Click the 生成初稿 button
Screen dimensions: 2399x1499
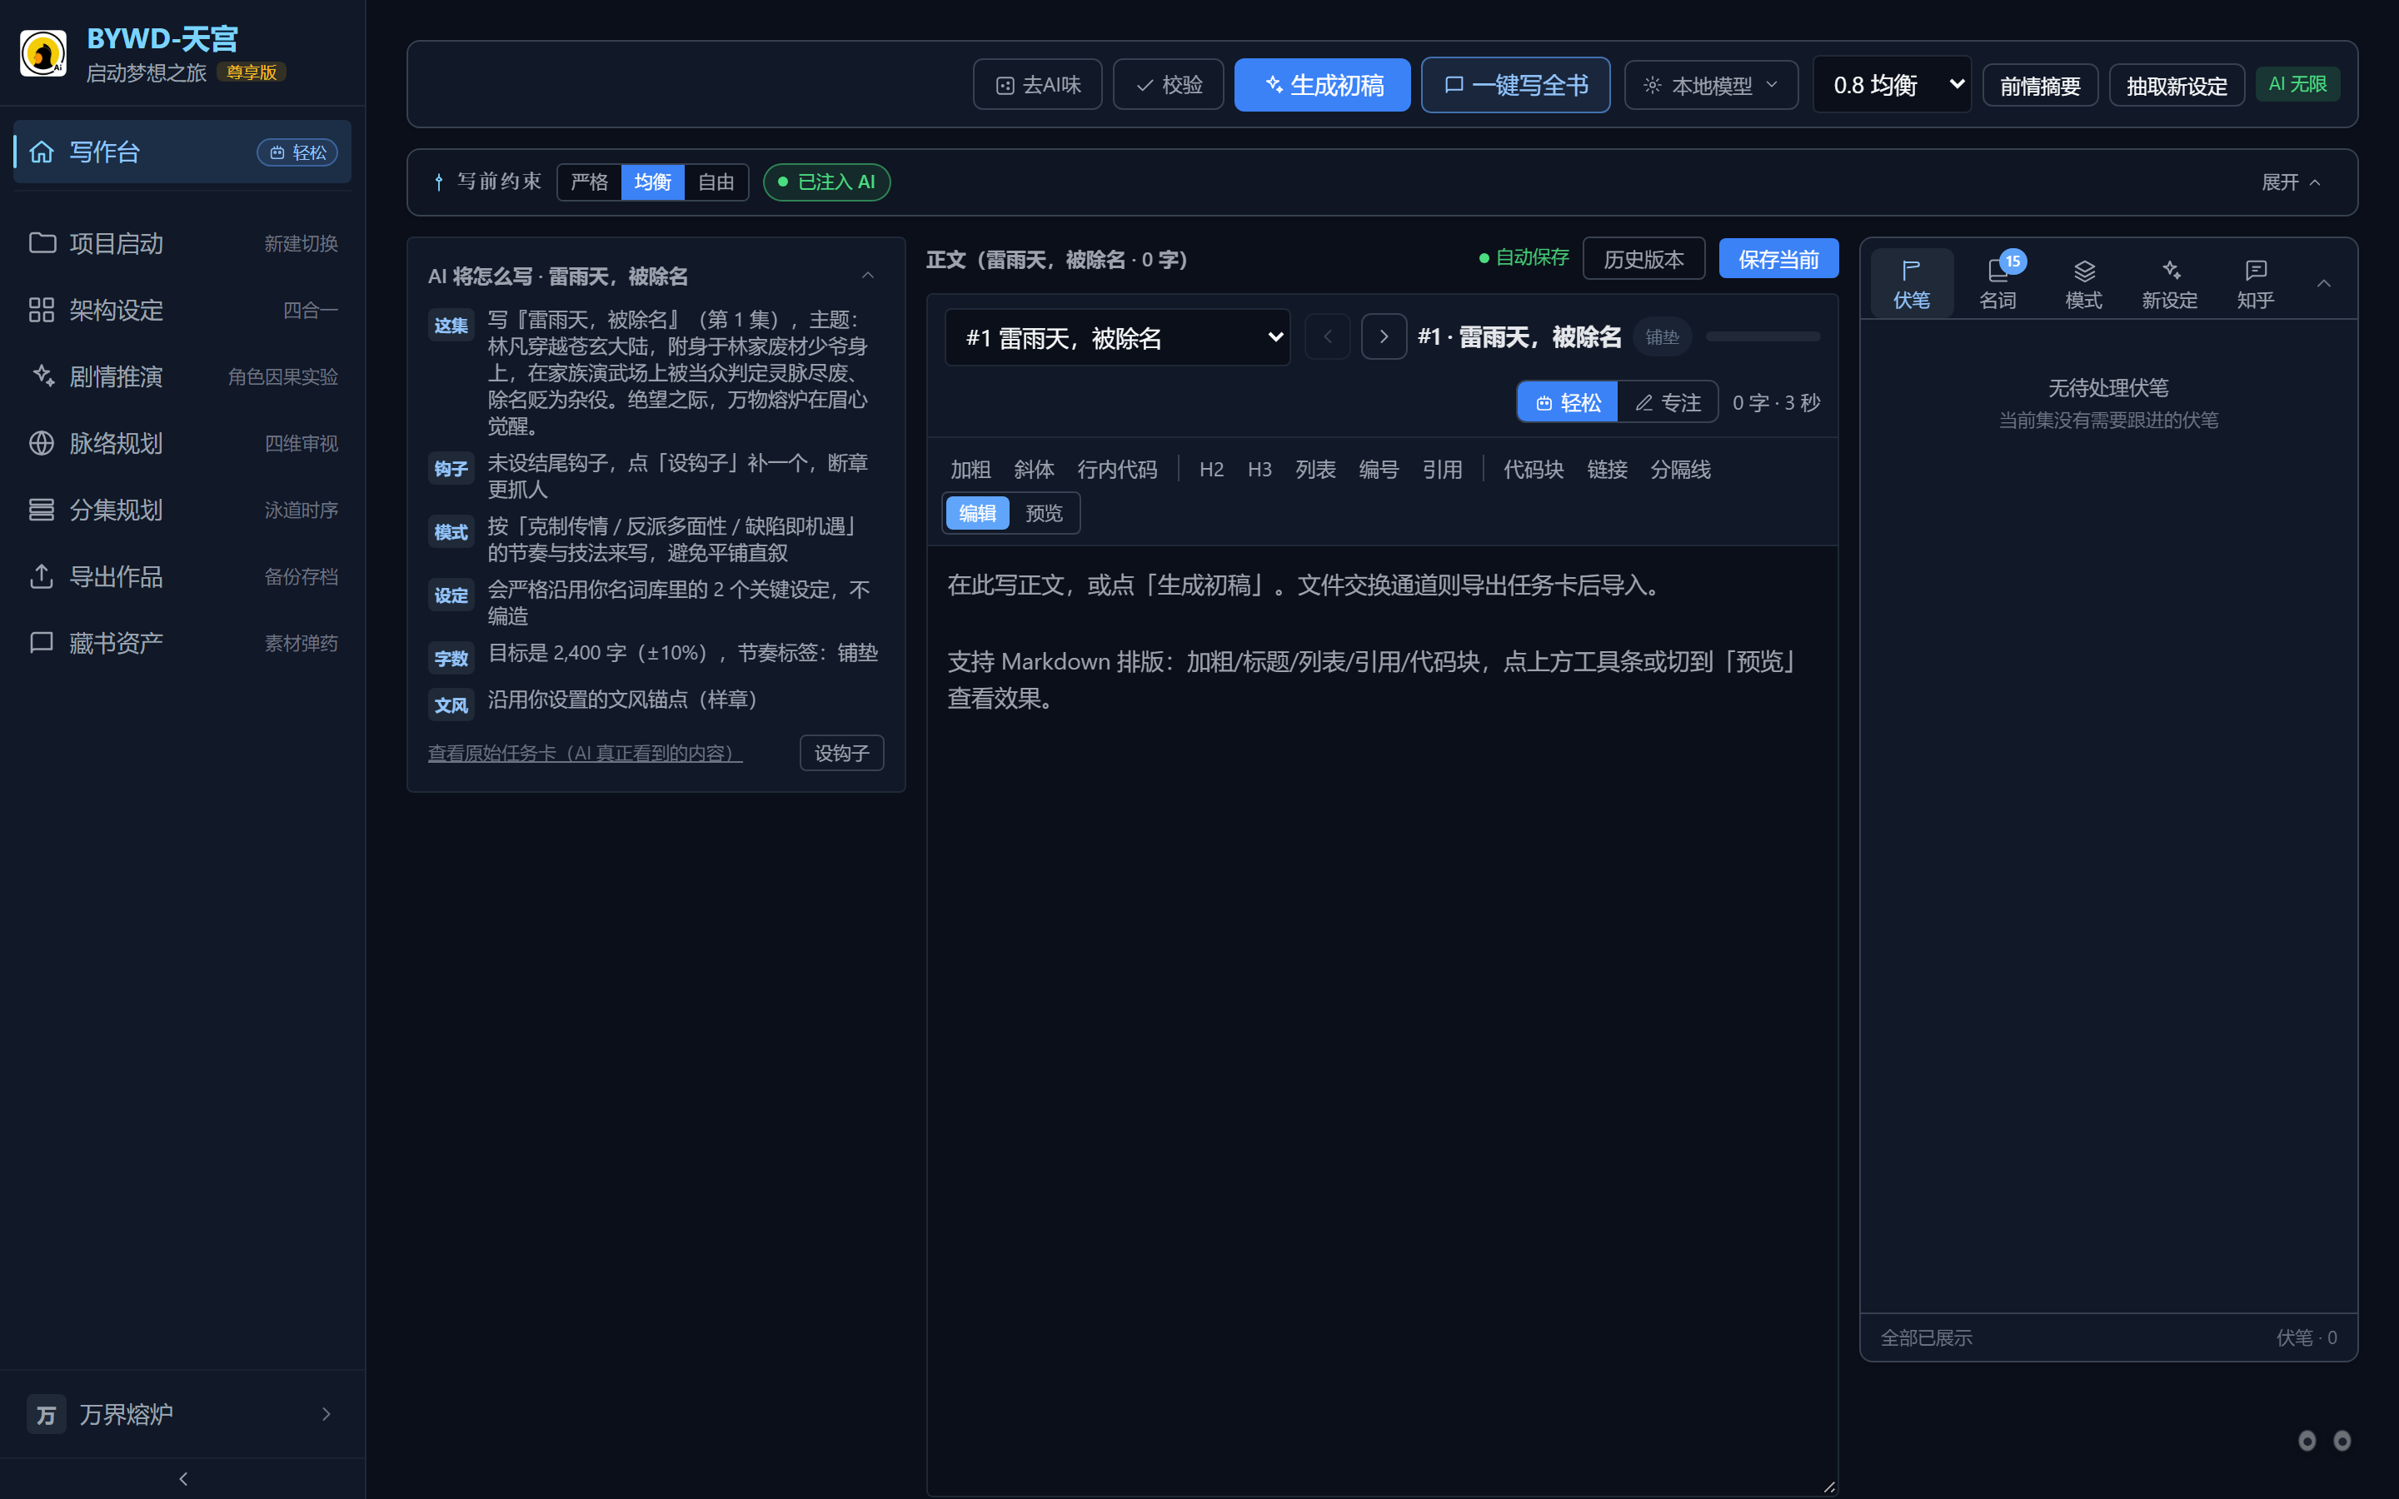(x=1323, y=85)
